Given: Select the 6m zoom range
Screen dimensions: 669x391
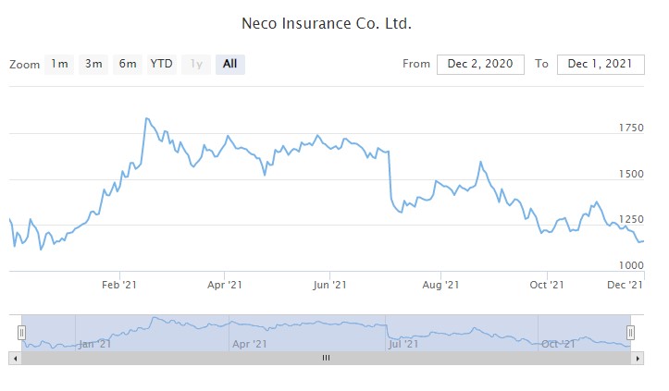Looking at the screenshot, I should [128, 64].
